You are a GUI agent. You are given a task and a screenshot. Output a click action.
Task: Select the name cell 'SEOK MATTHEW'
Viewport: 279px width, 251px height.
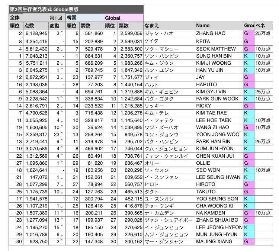point(219,49)
